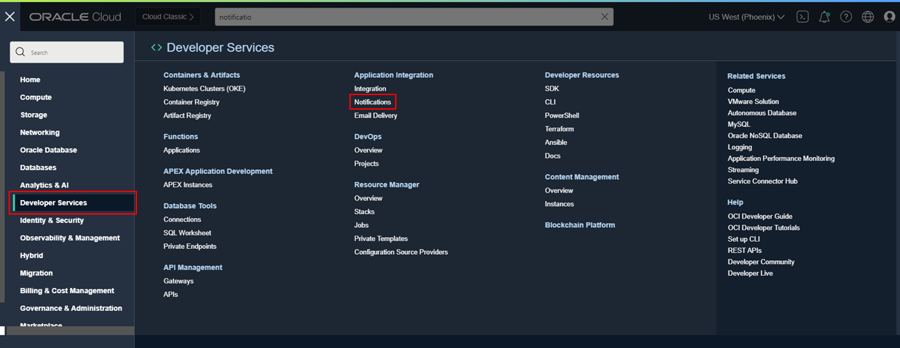Select Identity & Security in the sidebar
900x348 pixels.
click(52, 221)
